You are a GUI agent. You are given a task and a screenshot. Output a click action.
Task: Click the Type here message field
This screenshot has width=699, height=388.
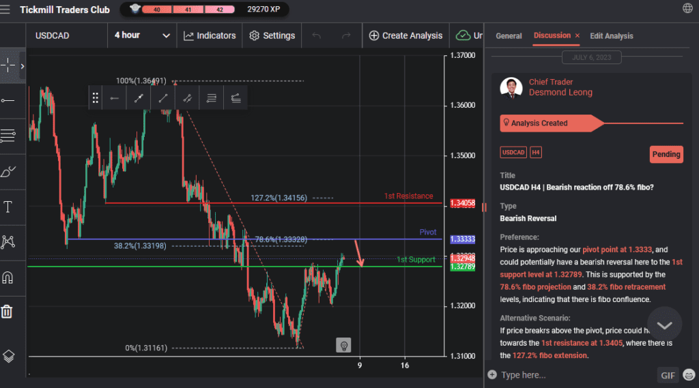pyautogui.click(x=573, y=375)
